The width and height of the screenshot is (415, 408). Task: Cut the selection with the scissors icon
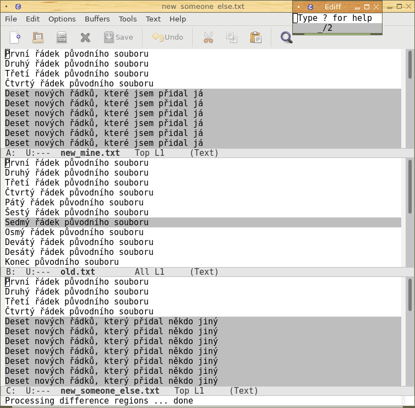pos(208,37)
